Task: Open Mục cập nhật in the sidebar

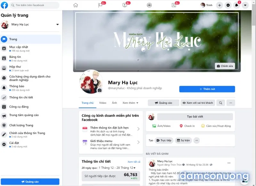Action: point(30,49)
